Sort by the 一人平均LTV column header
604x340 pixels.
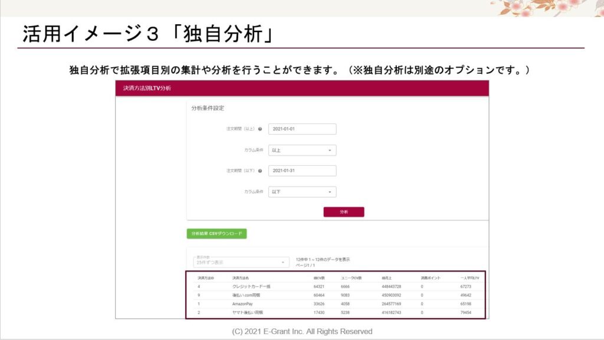470,277
